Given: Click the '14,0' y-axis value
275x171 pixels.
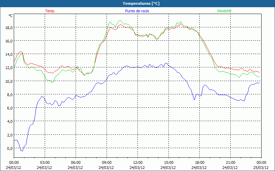Looking at the screenshot, I should tap(9, 54).
